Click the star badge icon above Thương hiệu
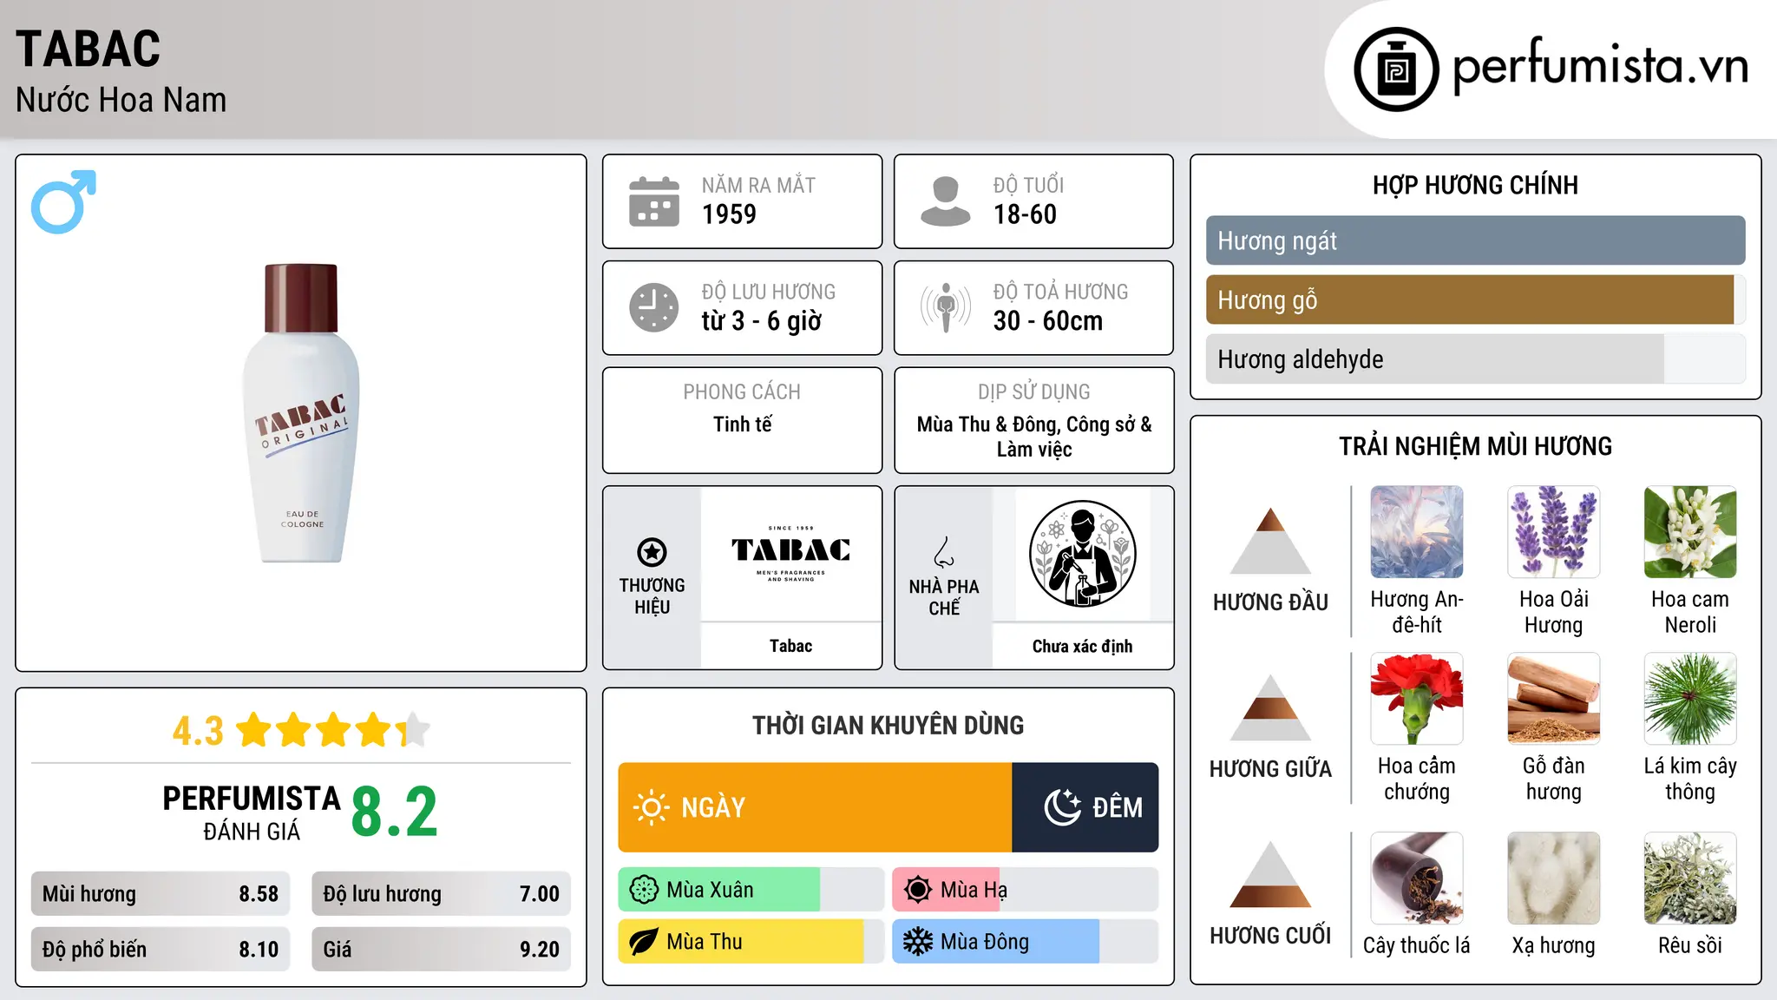This screenshot has height=1000, width=1777. pos(652,551)
